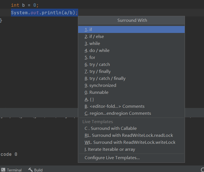Open Configure Live Templates settings
Viewport: 204px width, 172px height.
112,158
